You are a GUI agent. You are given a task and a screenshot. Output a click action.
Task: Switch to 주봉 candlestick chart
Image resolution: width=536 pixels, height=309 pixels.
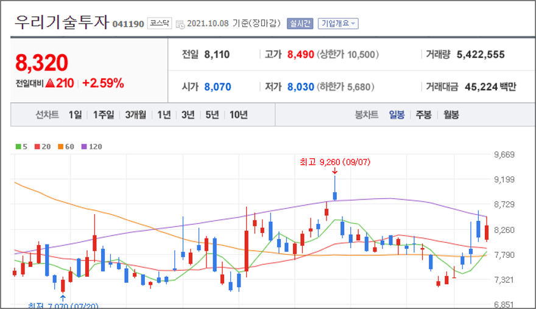[423, 115]
